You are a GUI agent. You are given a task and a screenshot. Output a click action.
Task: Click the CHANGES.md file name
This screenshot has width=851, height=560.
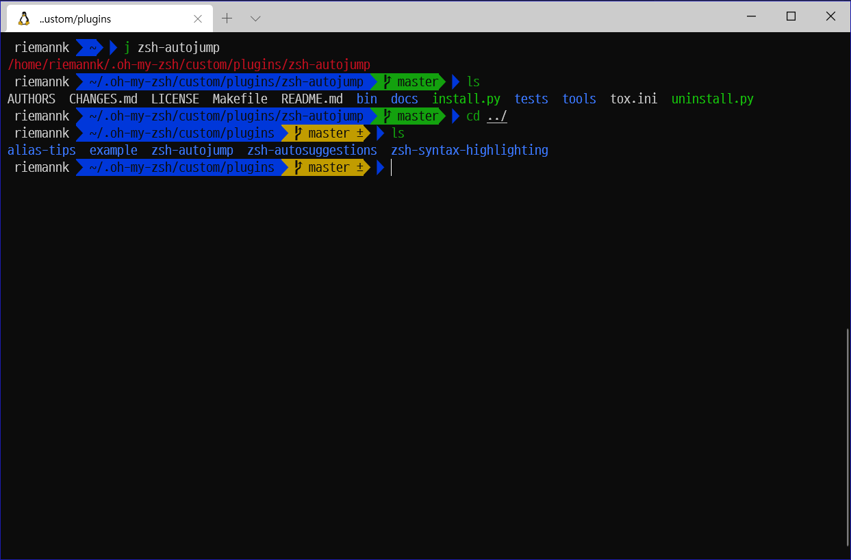[x=103, y=99]
